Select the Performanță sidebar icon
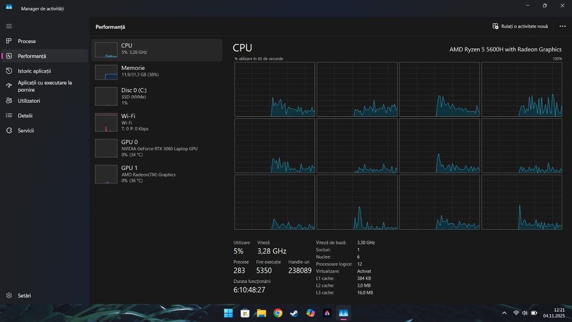Screen dimensions: 572x322 coord(9,56)
